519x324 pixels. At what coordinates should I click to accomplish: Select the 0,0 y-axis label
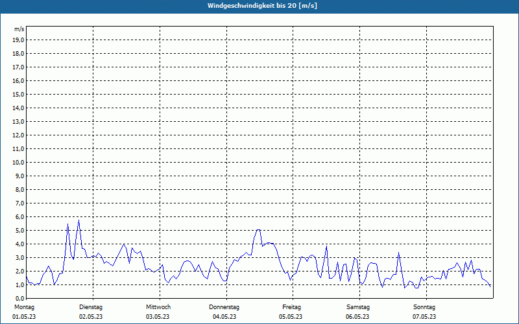19,299
